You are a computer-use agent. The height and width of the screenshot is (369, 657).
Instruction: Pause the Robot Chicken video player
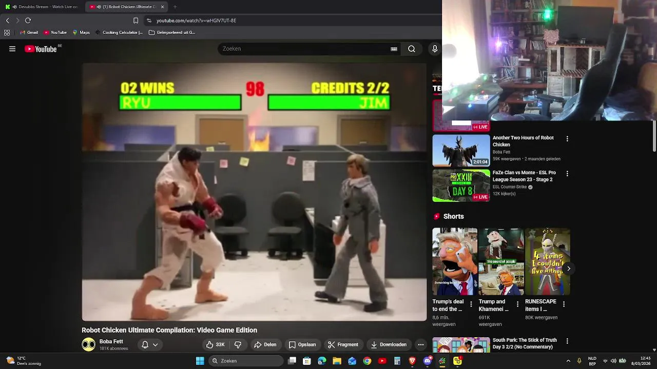click(254, 192)
